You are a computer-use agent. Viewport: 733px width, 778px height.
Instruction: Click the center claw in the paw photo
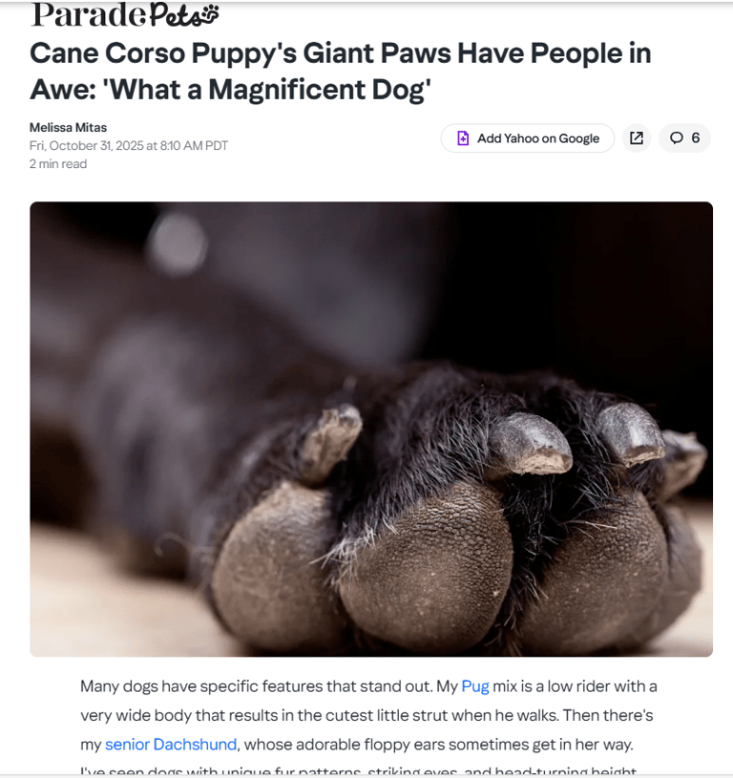tap(529, 443)
